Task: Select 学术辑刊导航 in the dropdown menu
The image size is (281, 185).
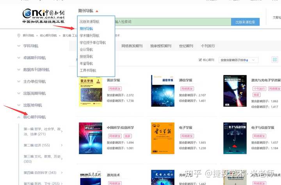Action: click(89, 36)
